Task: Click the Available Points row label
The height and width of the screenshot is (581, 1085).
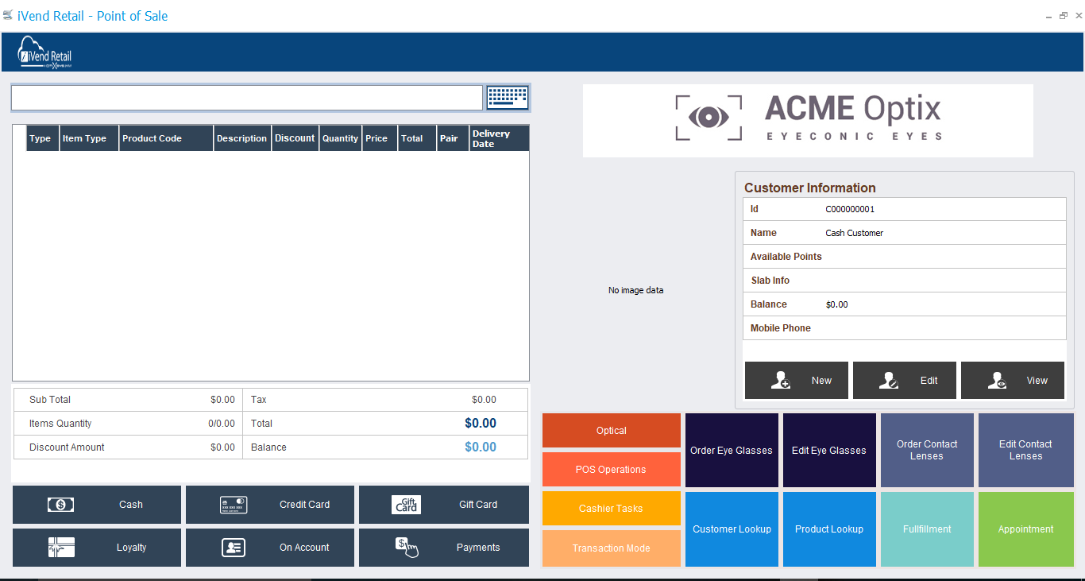Action: pos(786,257)
